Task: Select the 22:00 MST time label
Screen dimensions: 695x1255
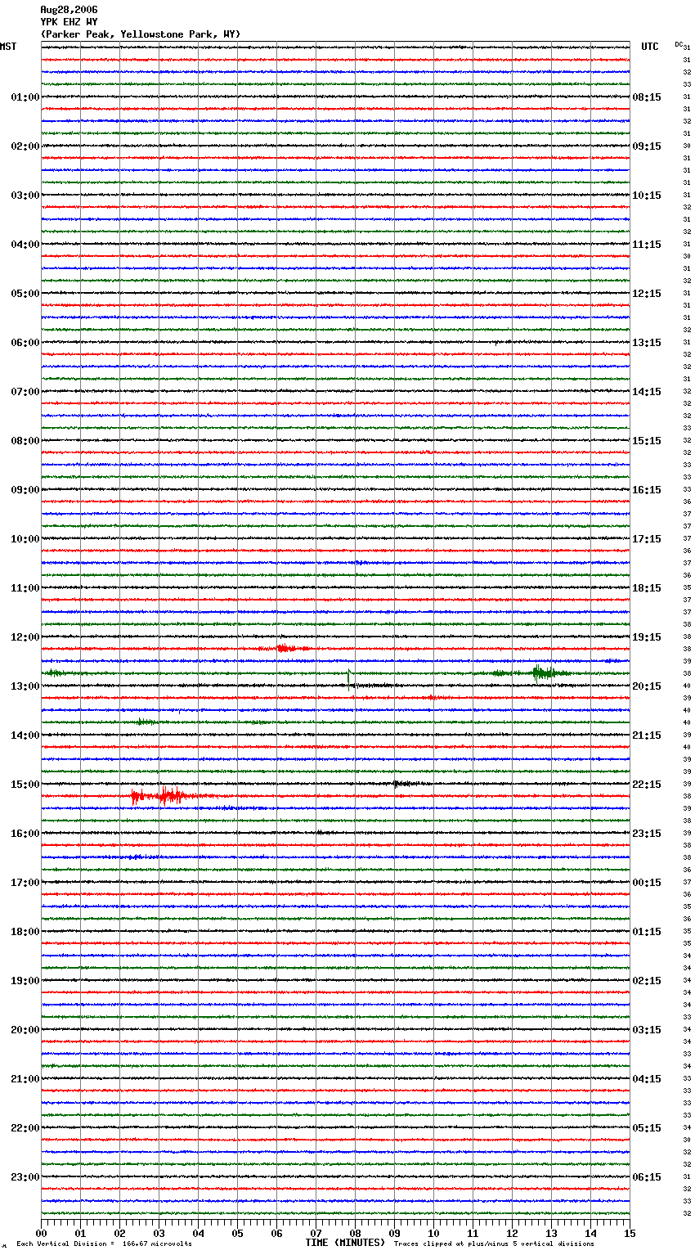Action: tap(25, 1128)
